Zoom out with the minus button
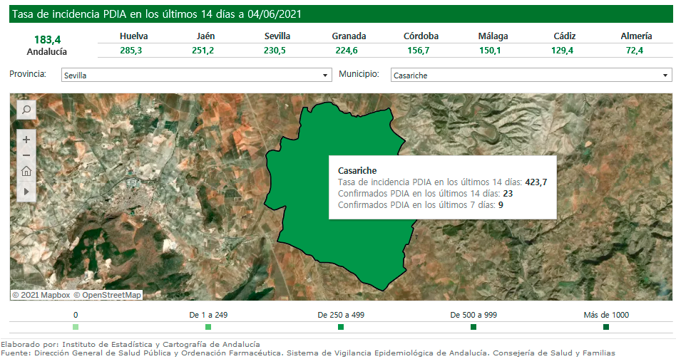This screenshot has width=676, height=359. (x=26, y=155)
